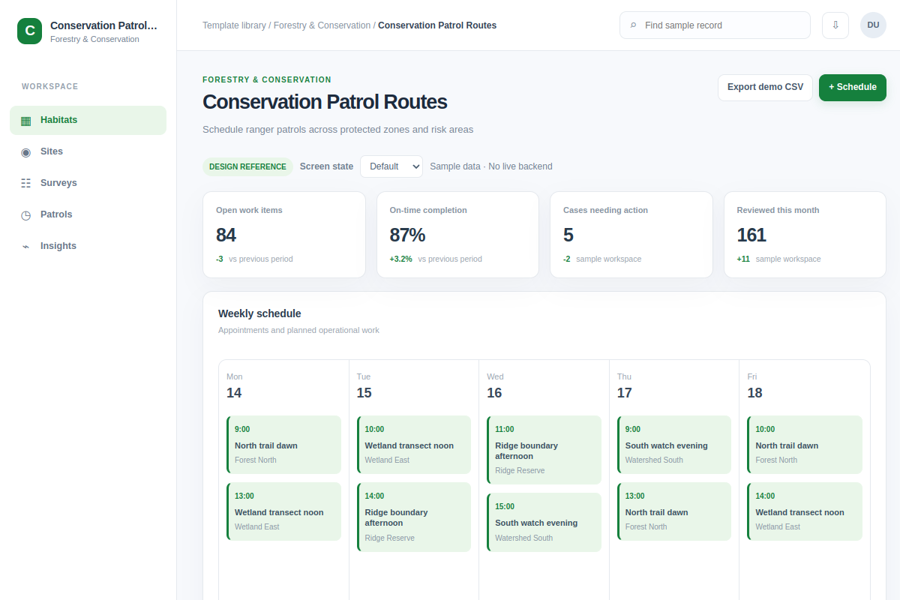Follow the Forestry & Conservation breadcrumb link
Viewport: 900px width, 600px height.
pos(322,25)
